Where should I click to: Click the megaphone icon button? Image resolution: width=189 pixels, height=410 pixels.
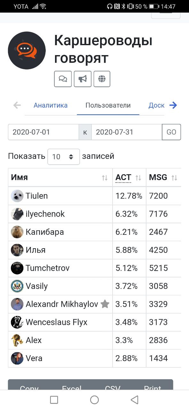pyautogui.click(x=83, y=79)
